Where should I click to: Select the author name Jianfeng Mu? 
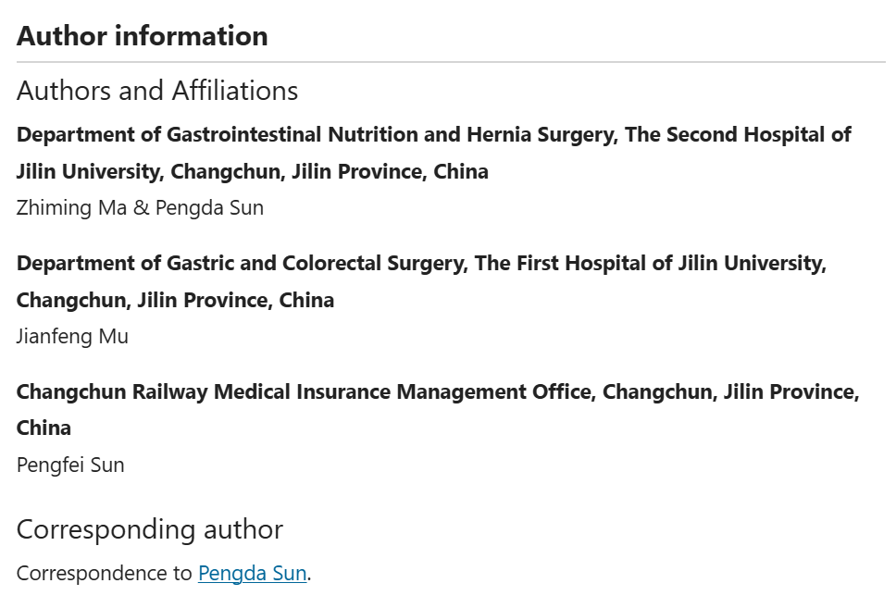[72, 336]
